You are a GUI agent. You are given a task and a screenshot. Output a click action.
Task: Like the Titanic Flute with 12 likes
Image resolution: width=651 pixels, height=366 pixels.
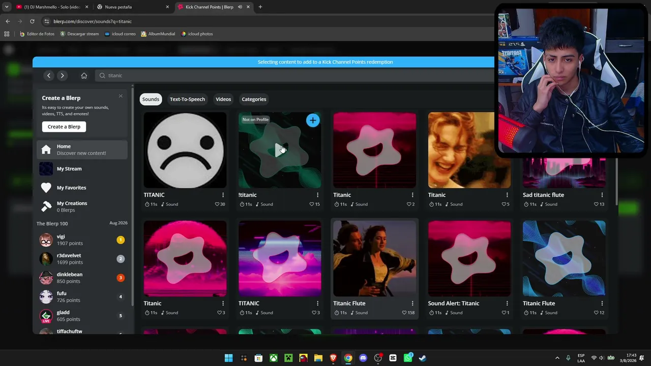tap(596, 313)
